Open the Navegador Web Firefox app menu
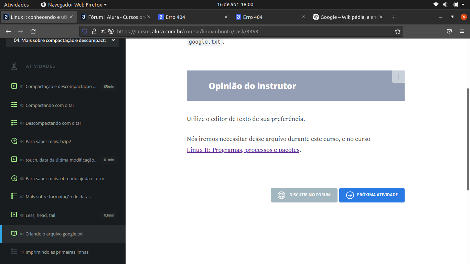 pyautogui.click(x=74, y=4)
